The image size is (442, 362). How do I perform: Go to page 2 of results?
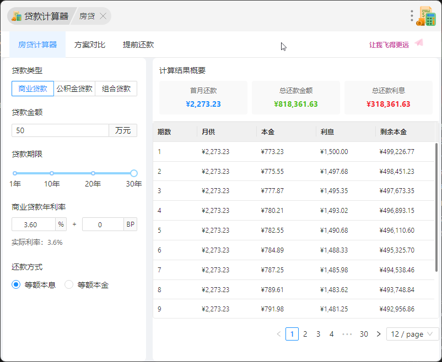coord(305,334)
